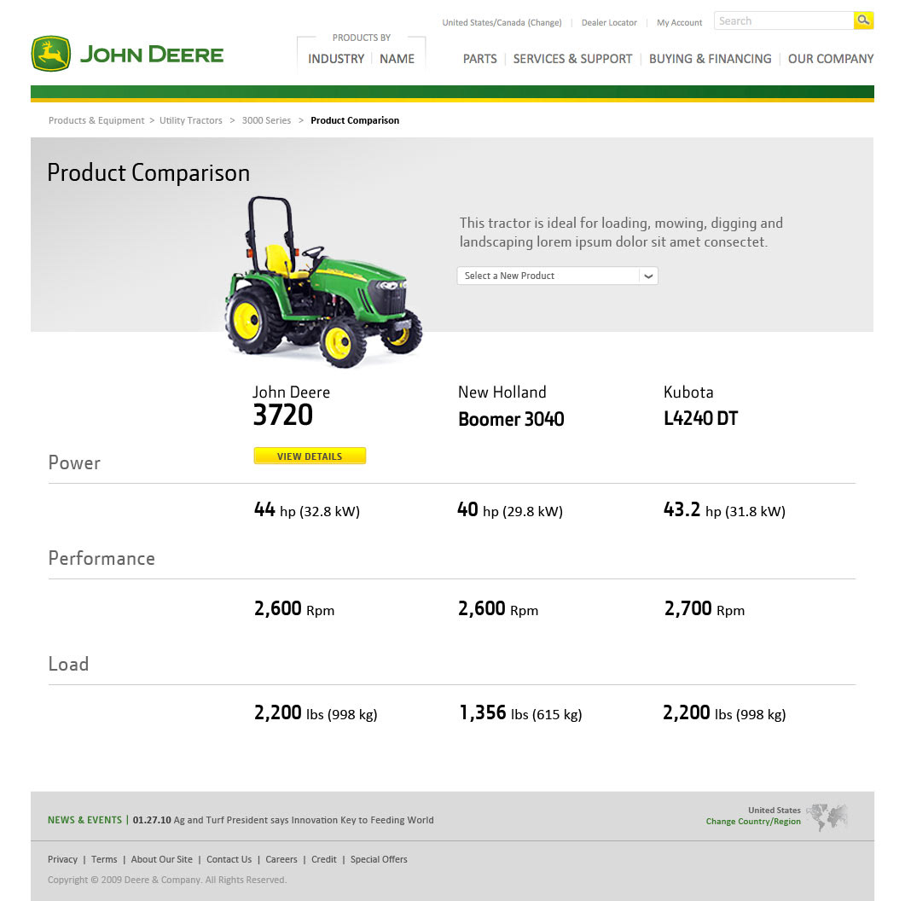The height and width of the screenshot is (901, 905).
Task: Go to Products & Equipment breadcrumb
Action: 96,120
